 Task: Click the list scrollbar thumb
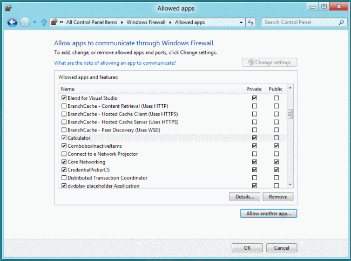tap(290, 114)
